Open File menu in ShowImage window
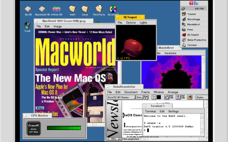Image resolution: width=228 pixels, height=142 pixels. coord(38,26)
